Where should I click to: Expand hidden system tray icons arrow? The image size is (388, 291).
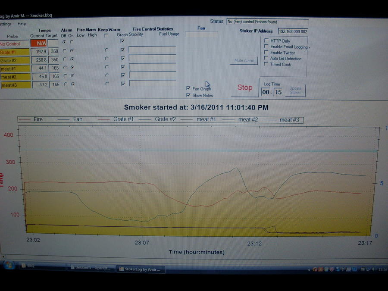309,269
